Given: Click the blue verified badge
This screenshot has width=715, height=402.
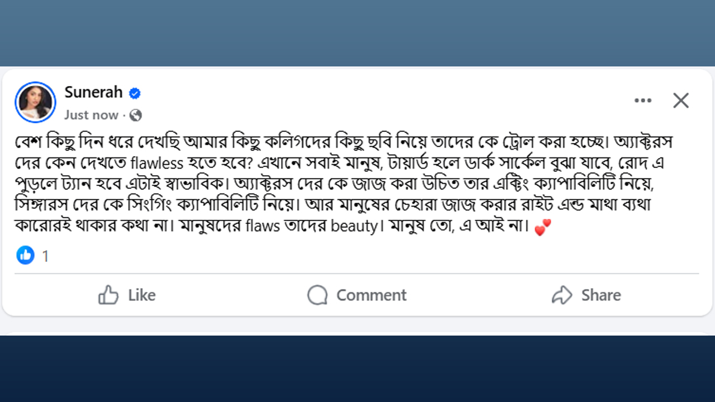Looking at the screenshot, I should tap(135, 93).
